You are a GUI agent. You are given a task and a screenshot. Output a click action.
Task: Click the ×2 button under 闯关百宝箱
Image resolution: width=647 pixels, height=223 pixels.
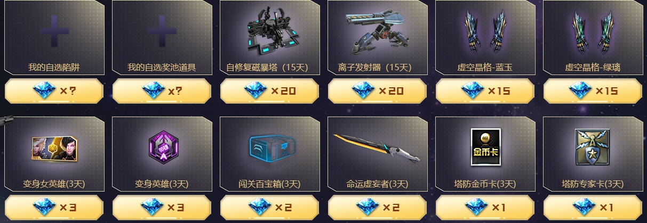[269, 207]
